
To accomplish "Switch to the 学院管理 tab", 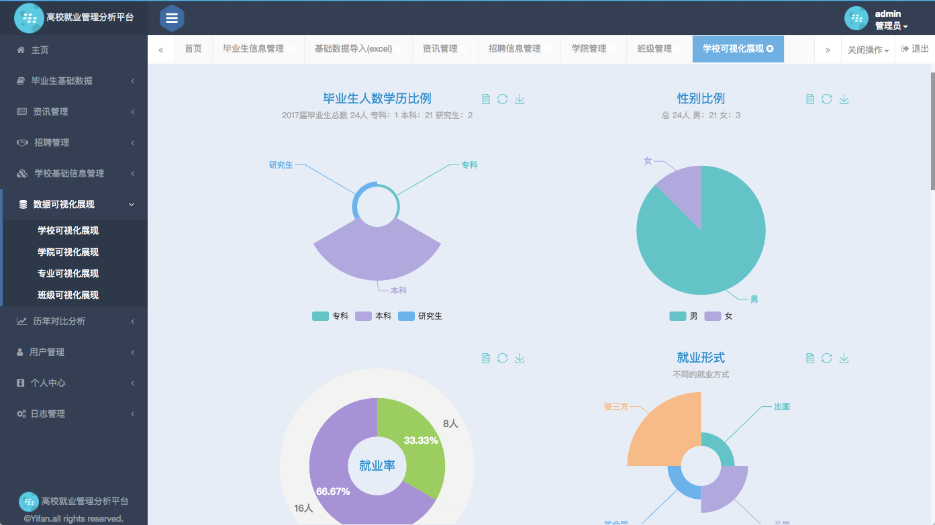I will pyautogui.click(x=594, y=49).
